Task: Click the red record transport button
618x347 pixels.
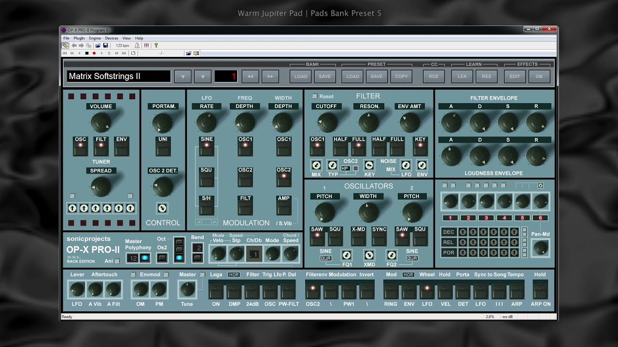Action: (x=94, y=53)
